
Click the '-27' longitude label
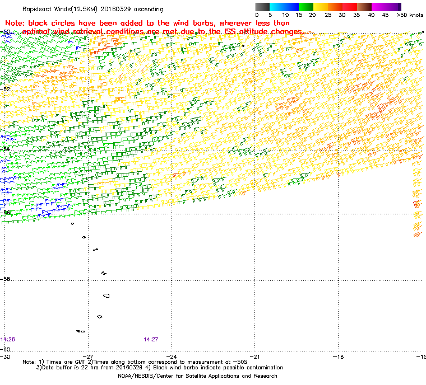[x=89, y=356]
